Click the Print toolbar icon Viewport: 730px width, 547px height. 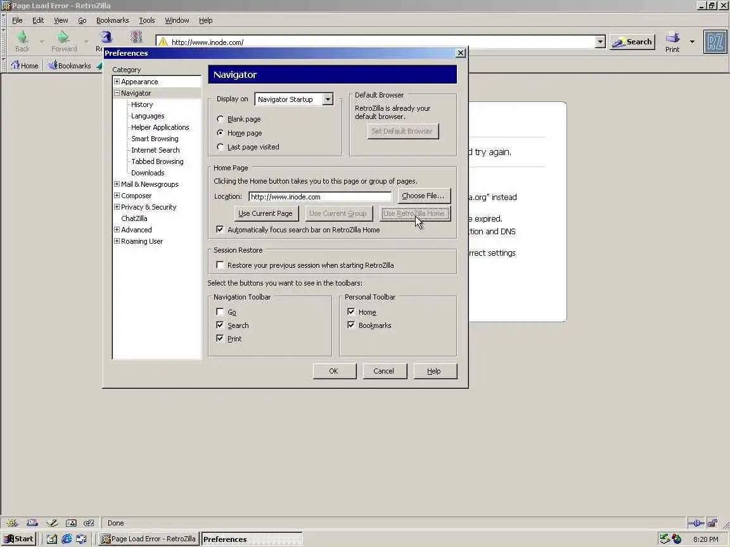(672, 37)
